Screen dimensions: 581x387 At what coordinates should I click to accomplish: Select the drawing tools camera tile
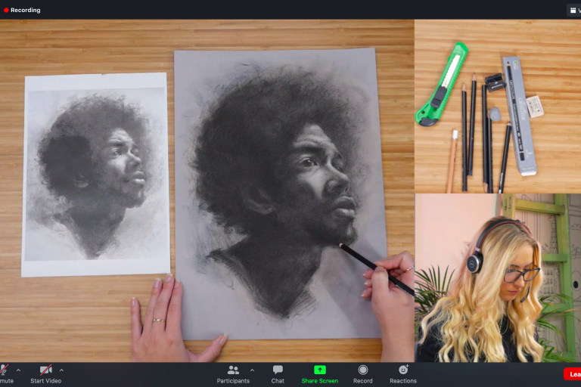click(497, 106)
